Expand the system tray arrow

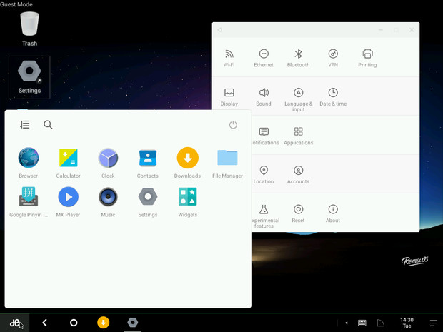347,323
